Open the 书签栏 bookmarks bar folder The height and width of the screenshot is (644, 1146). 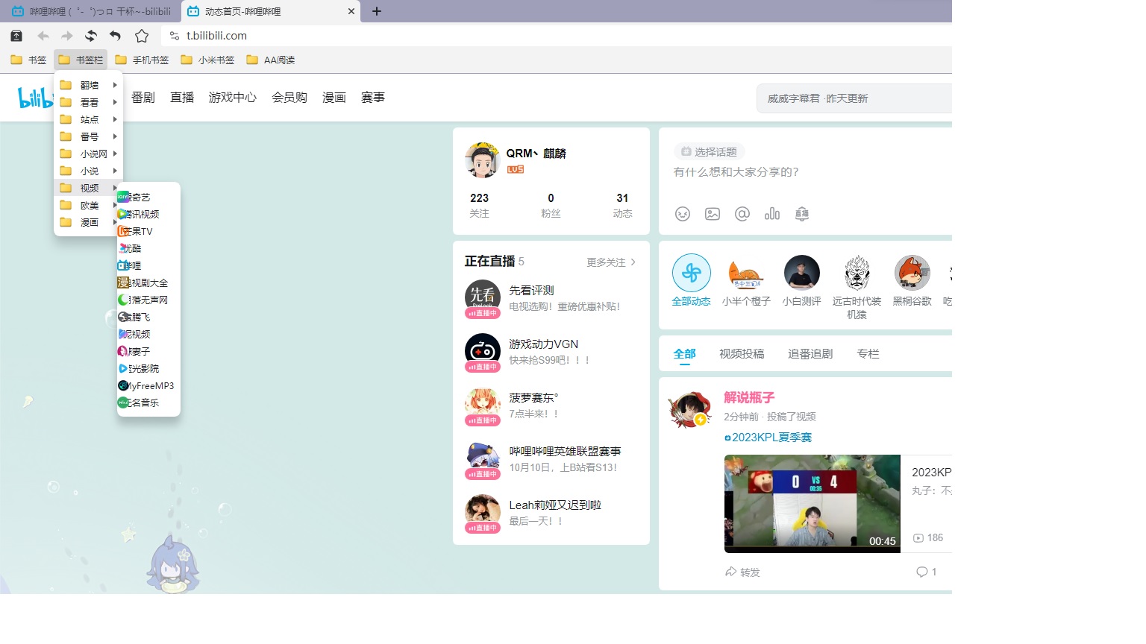tap(81, 60)
